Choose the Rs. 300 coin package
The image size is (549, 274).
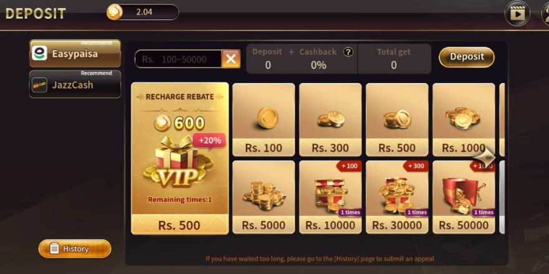tap(330, 120)
